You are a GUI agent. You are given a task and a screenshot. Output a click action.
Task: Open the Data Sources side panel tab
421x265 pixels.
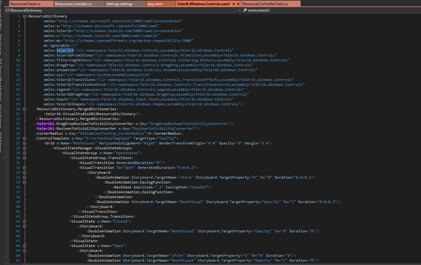tap(1, 44)
